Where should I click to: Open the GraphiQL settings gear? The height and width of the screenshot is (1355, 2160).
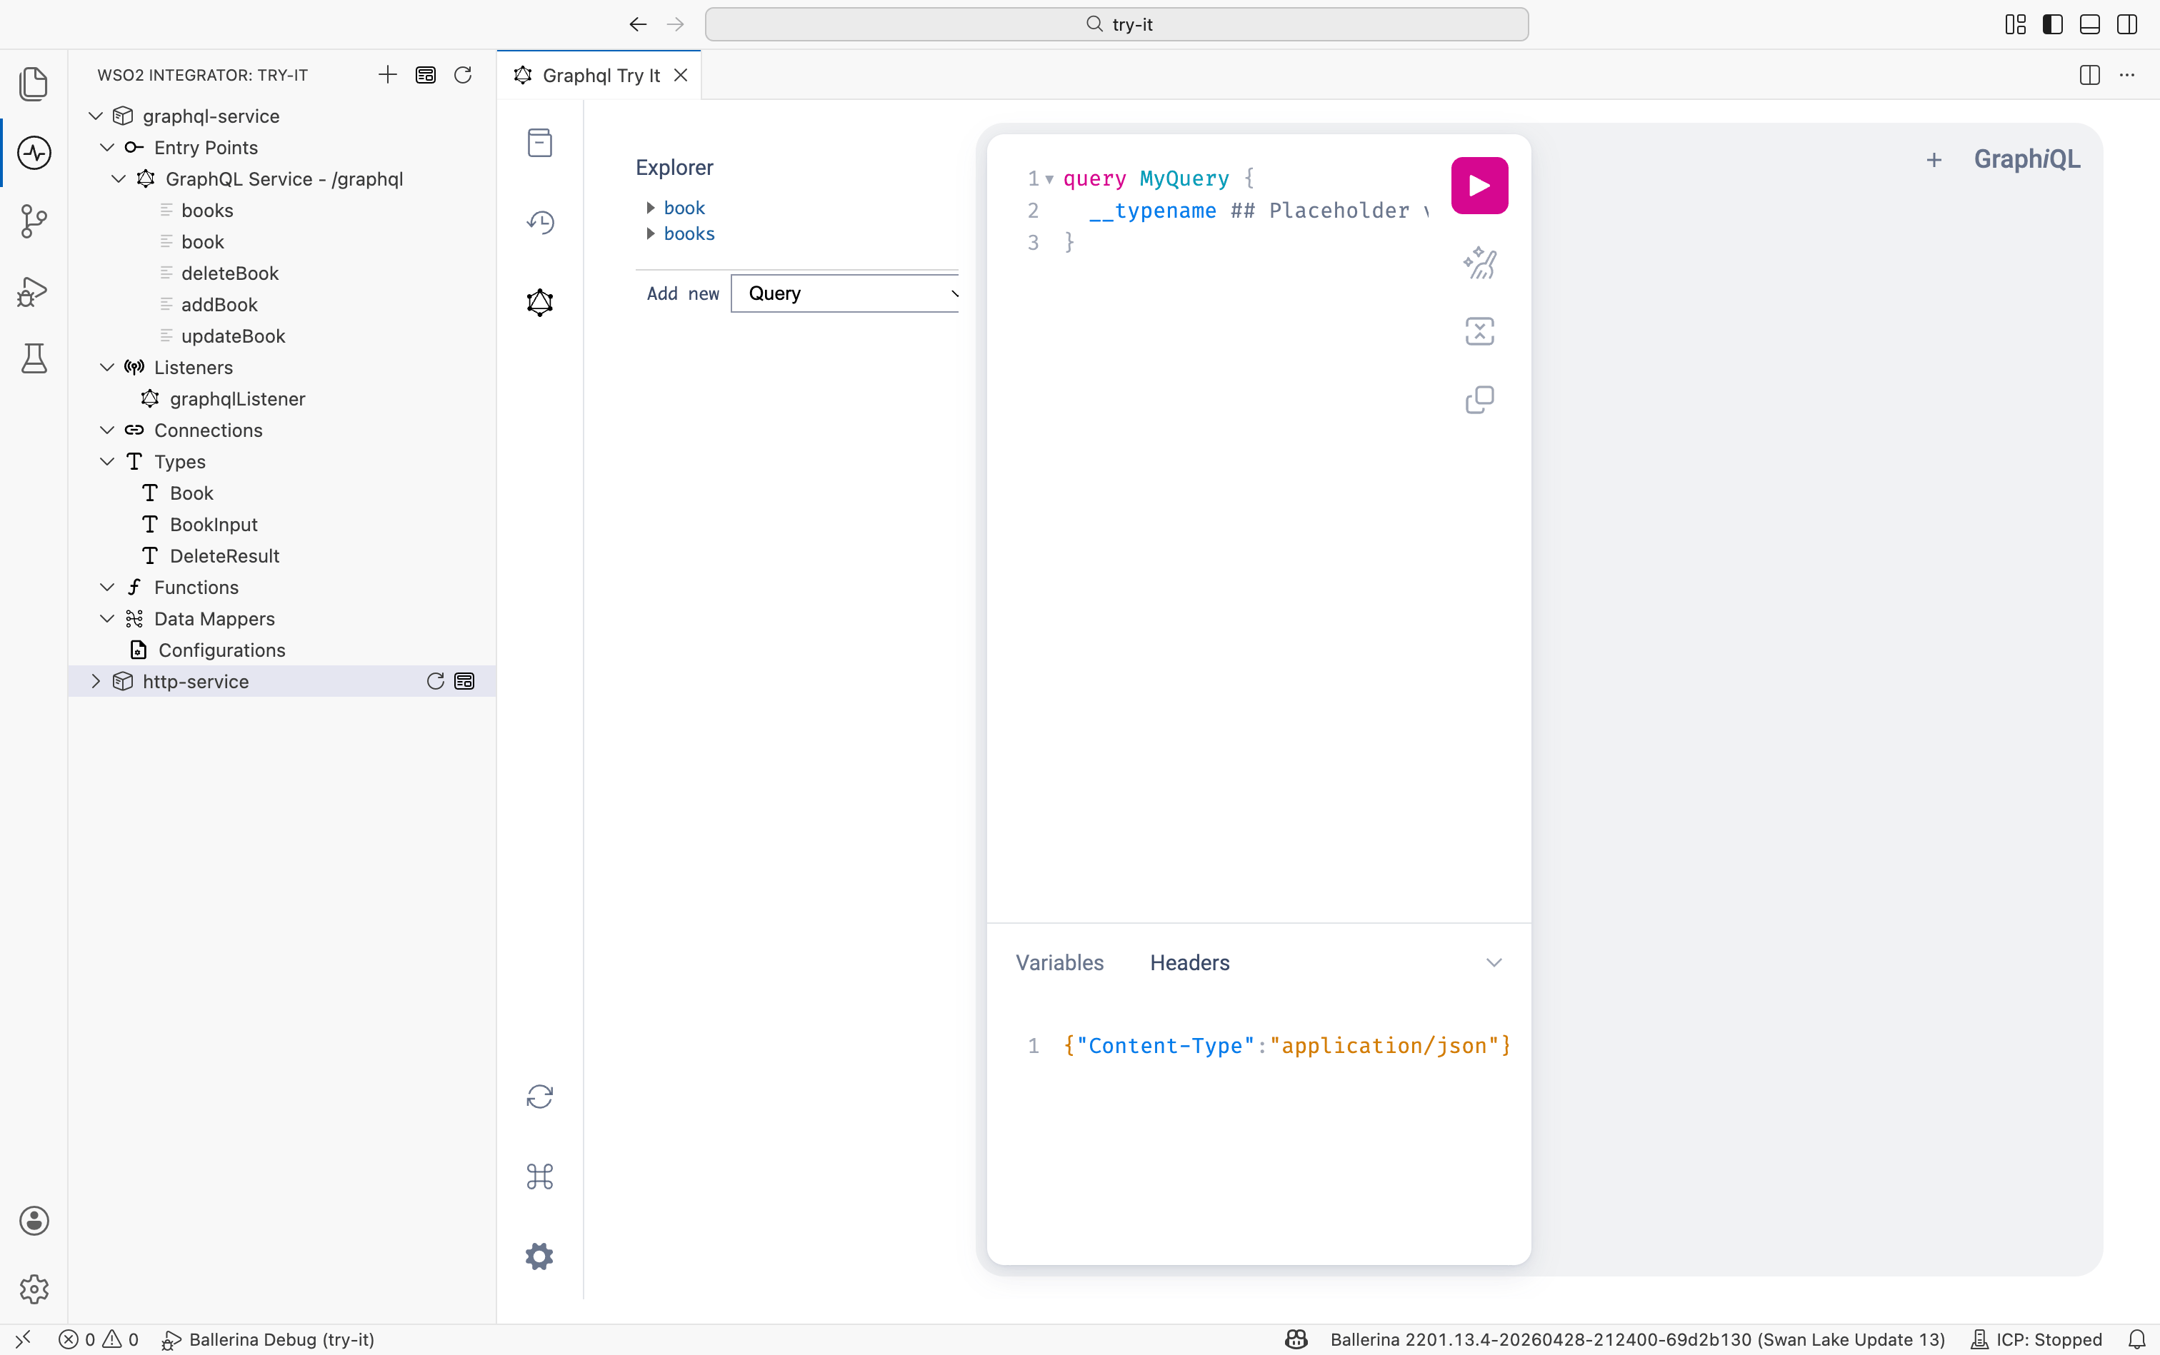pyautogui.click(x=540, y=1256)
